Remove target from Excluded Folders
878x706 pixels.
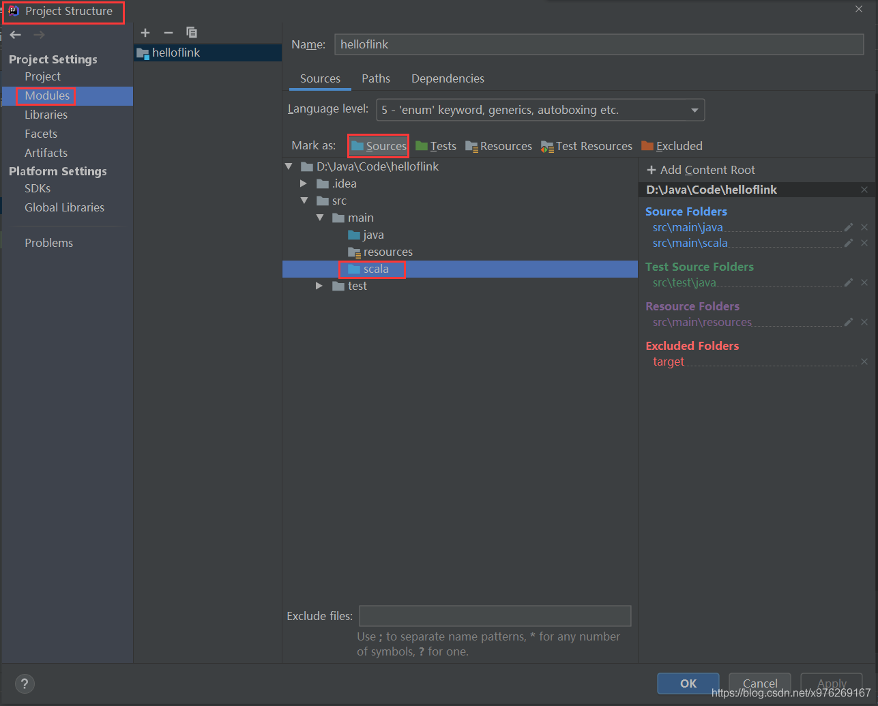(x=864, y=362)
